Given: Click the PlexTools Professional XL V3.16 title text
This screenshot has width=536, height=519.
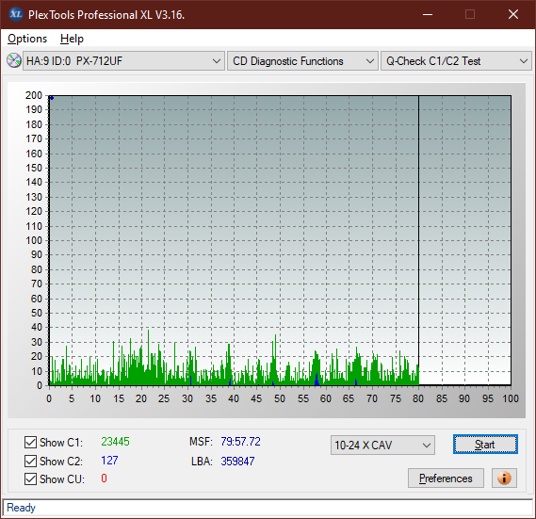Looking at the screenshot, I should 106,15.
